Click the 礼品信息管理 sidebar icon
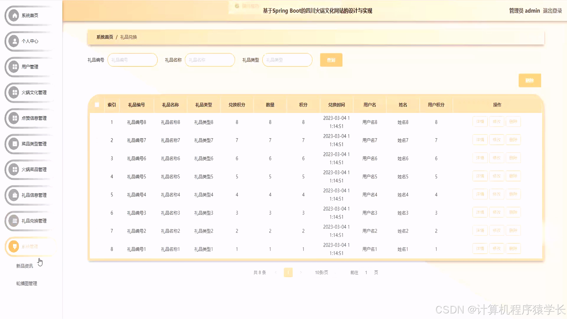 (x=14, y=195)
